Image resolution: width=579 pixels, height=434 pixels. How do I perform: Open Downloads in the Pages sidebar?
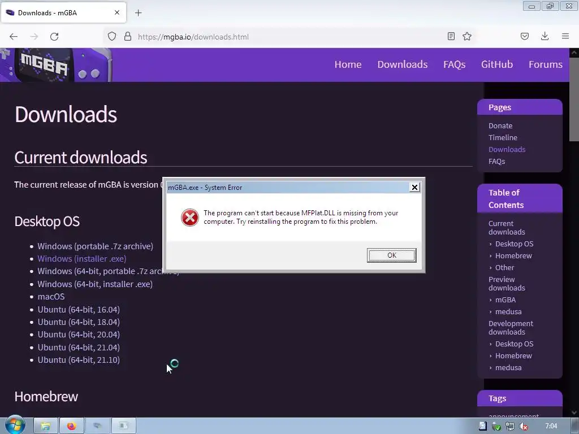507,149
